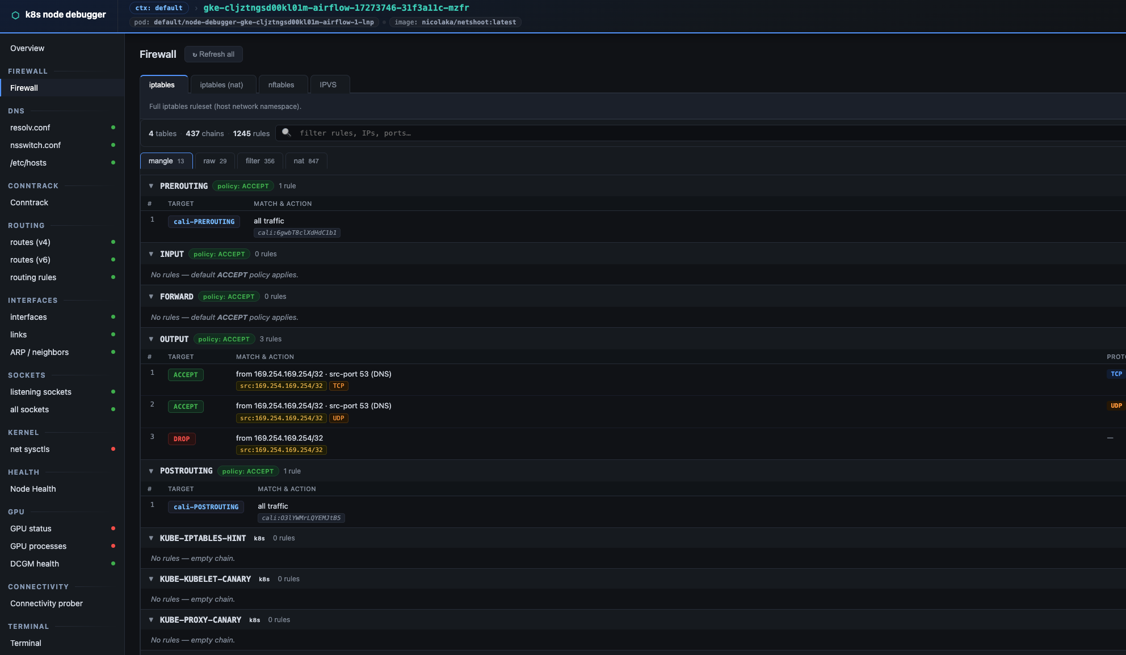Collapse the OUTPUT chain

coord(151,339)
